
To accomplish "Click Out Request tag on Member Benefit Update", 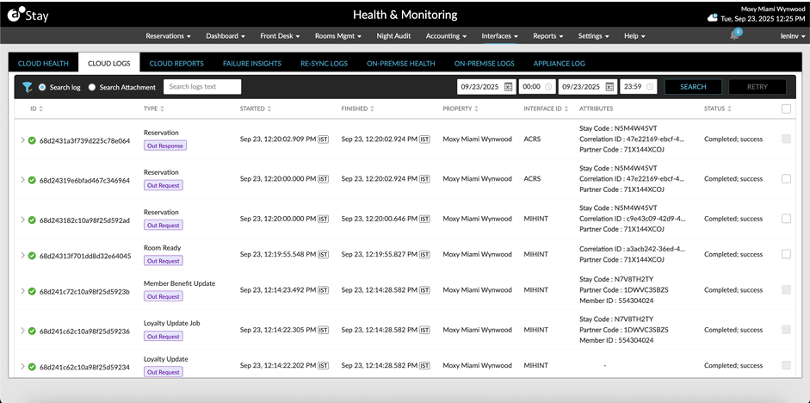I will click(164, 296).
